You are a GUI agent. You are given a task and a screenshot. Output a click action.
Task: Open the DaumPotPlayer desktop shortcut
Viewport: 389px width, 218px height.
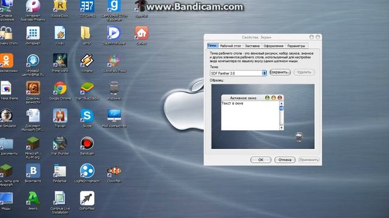coord(114,33)
